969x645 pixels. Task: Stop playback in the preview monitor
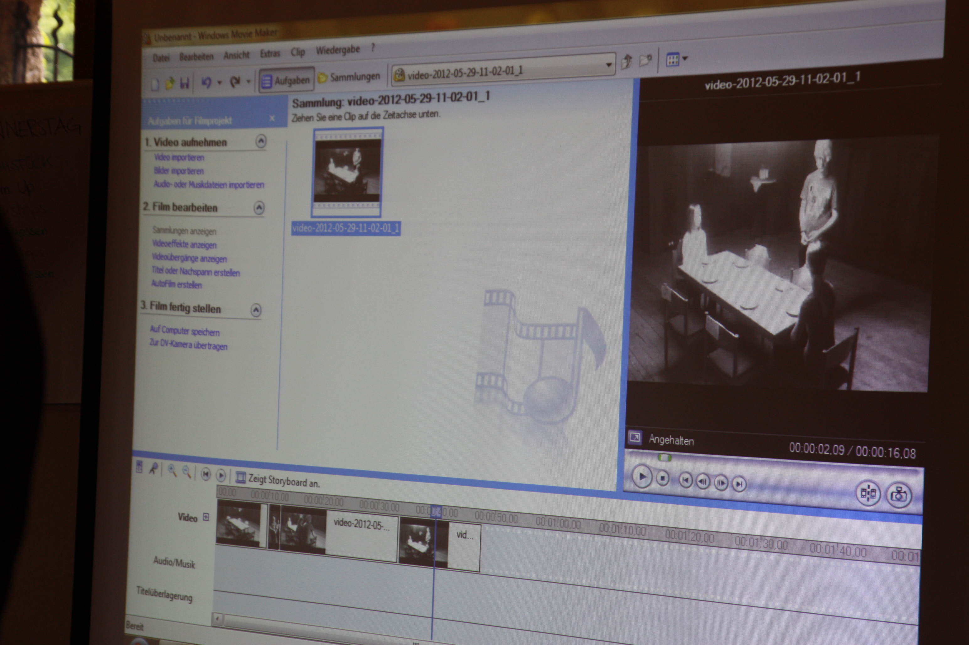click(662, 478)
